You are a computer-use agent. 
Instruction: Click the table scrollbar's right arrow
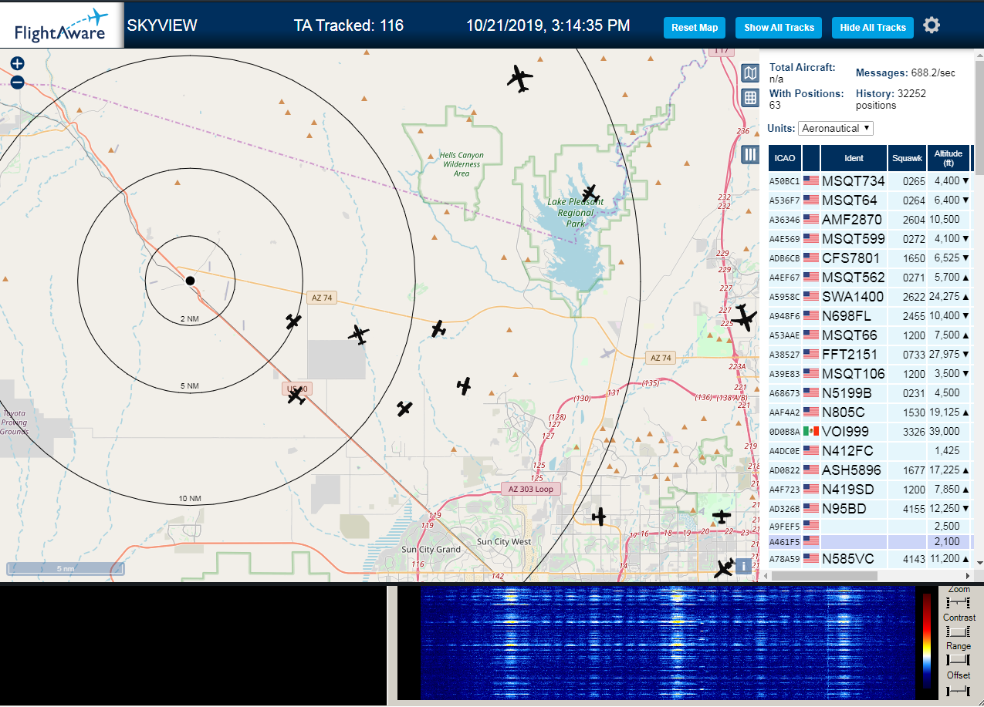(969, 575)
